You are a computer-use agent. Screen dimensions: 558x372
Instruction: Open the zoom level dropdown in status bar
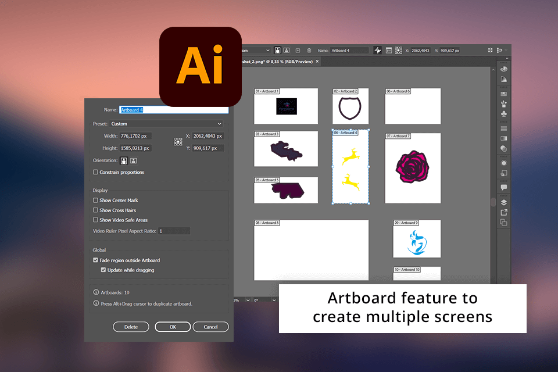click(x=248, y=300)
